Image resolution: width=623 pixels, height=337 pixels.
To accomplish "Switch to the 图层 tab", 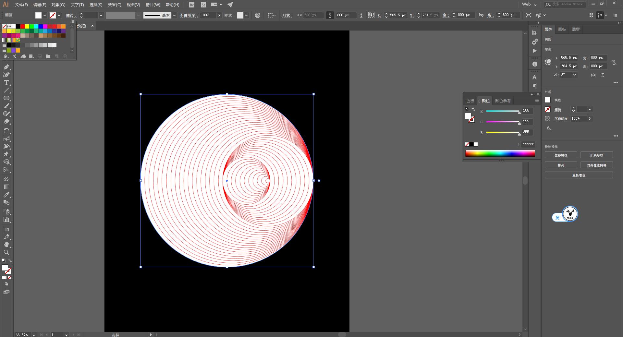I will pyautogui.click(x=576, y=30).
